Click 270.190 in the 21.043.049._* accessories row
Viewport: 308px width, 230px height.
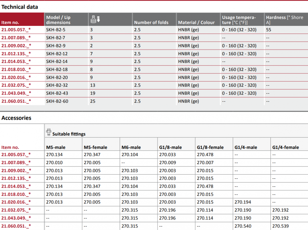click(243, 218)
